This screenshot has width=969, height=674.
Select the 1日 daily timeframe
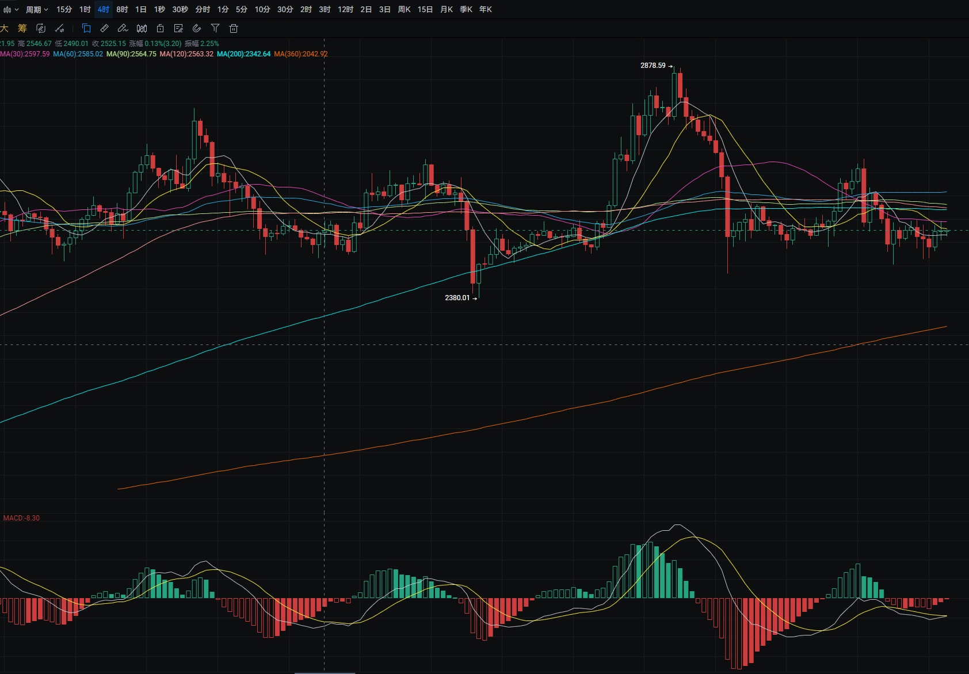[x=140, y=10]
